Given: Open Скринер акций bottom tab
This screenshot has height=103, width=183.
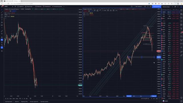Looking at the screenshot, I should (9, 102).
